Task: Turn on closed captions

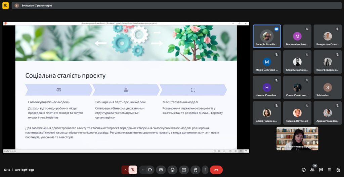Action: pyautogui.click(x=161, y=170)
